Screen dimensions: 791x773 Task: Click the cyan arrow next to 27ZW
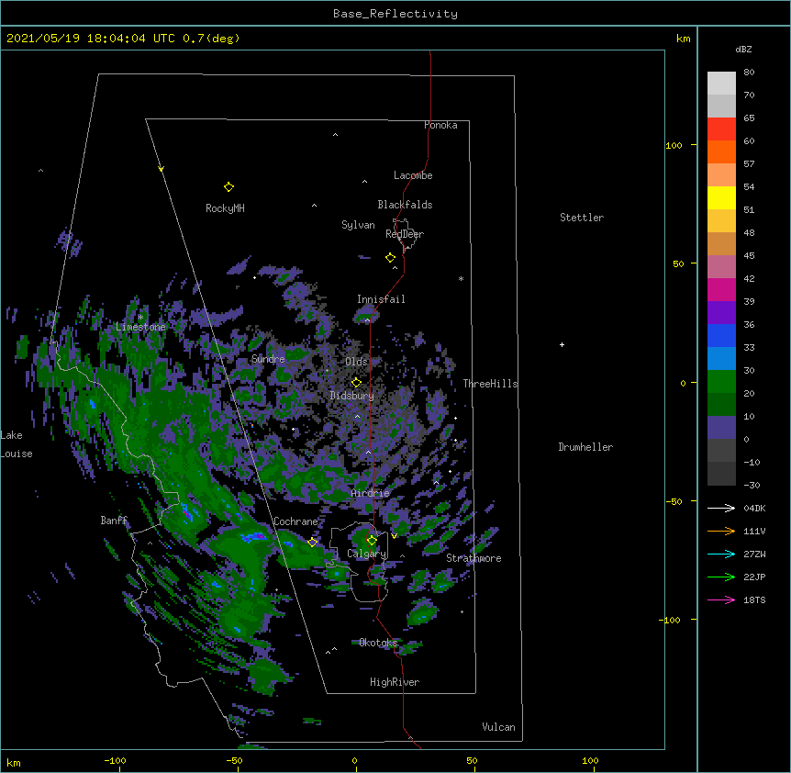point(721,554)
